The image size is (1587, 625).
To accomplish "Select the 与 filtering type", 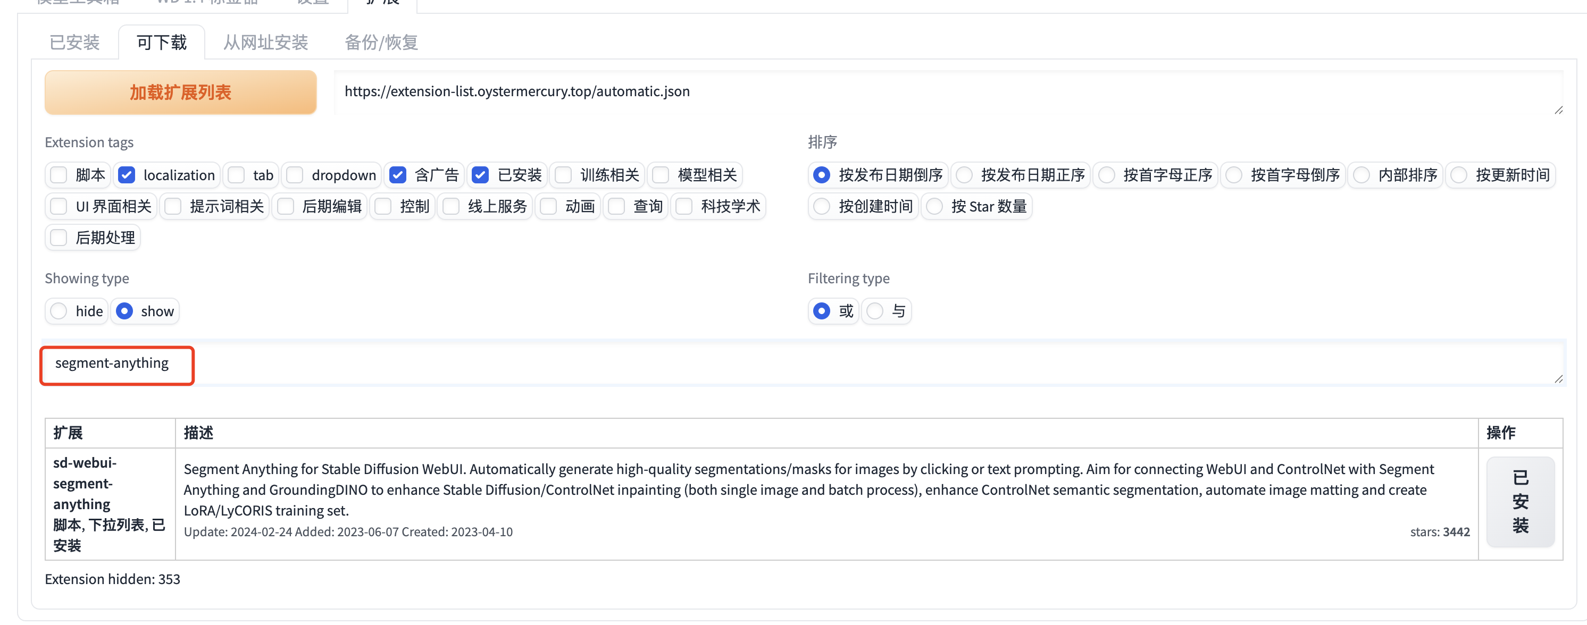I will (x=875, y=311).
